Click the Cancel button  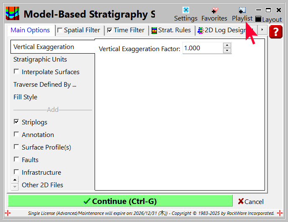tap(251, 201)
